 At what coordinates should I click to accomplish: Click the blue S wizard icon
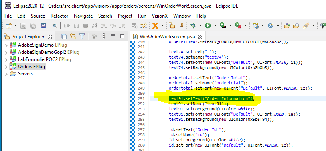click(271, 25)
